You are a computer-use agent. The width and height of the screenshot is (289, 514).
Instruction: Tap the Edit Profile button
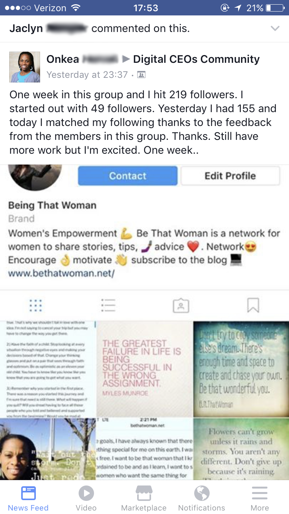[x=230, y=176]
